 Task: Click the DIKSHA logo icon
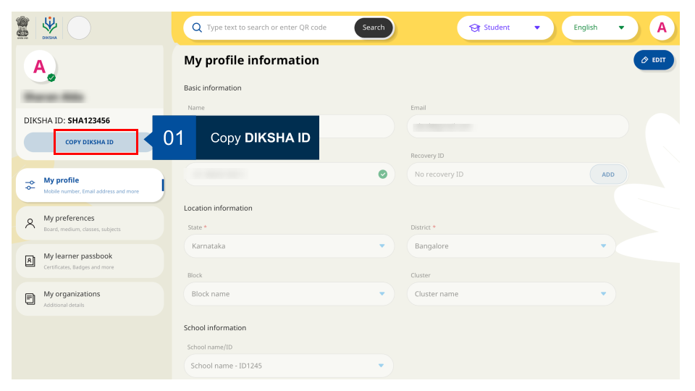[49, 28]
